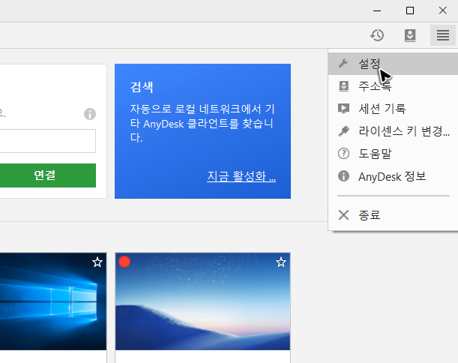Follow the 지금 활성화 ... link
This screenshot has width=458, height=363.
pyautogui.click(x=241, y=176)
